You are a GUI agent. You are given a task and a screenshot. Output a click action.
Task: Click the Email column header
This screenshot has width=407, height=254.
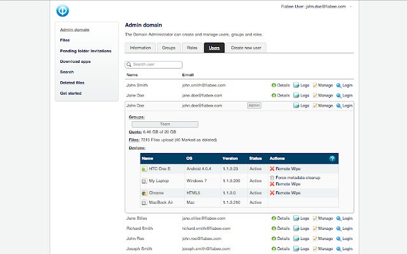click(188, 75)
